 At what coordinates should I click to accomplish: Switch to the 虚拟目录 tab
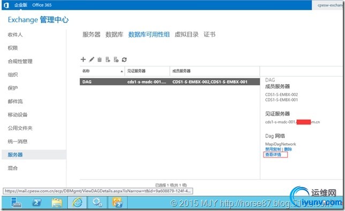[186, 34]
